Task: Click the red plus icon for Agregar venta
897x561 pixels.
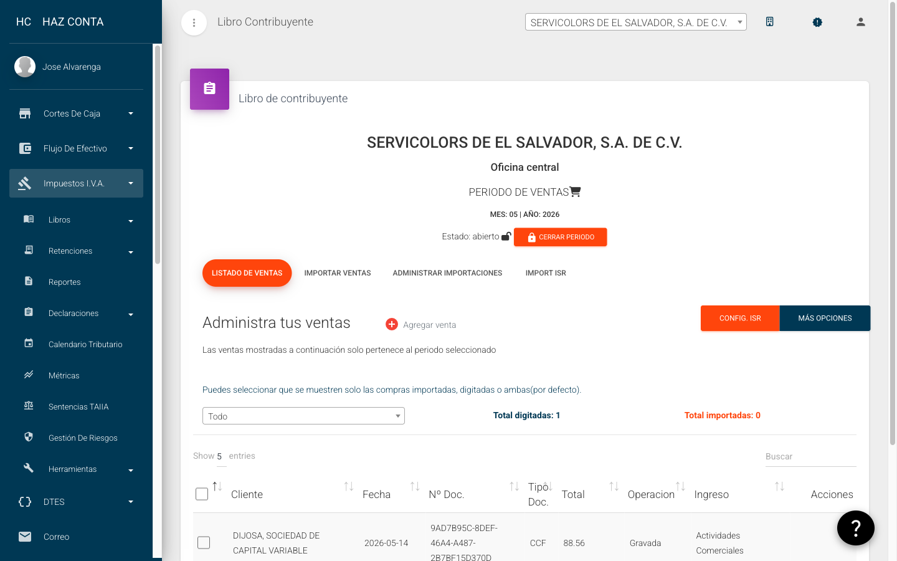Action: [392, 324]
